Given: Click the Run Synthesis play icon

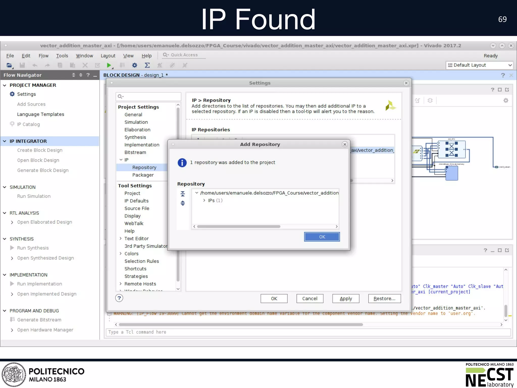Looking at the screenshot, I should click(12, 248).
